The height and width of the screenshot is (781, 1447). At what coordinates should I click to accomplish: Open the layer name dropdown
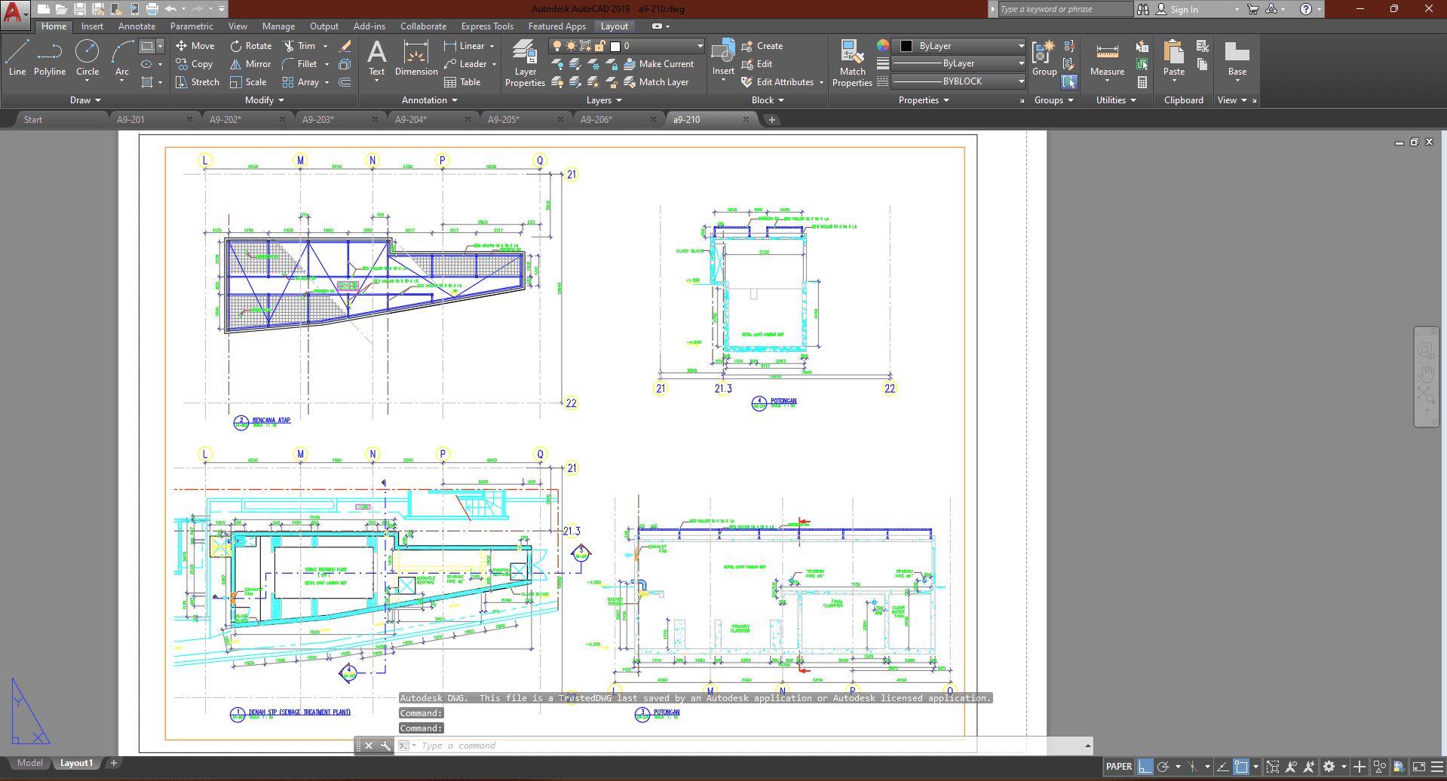click(x=664, y=46)
